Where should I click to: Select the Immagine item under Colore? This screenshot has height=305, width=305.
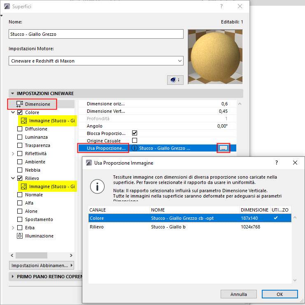(x=47, y=121)
